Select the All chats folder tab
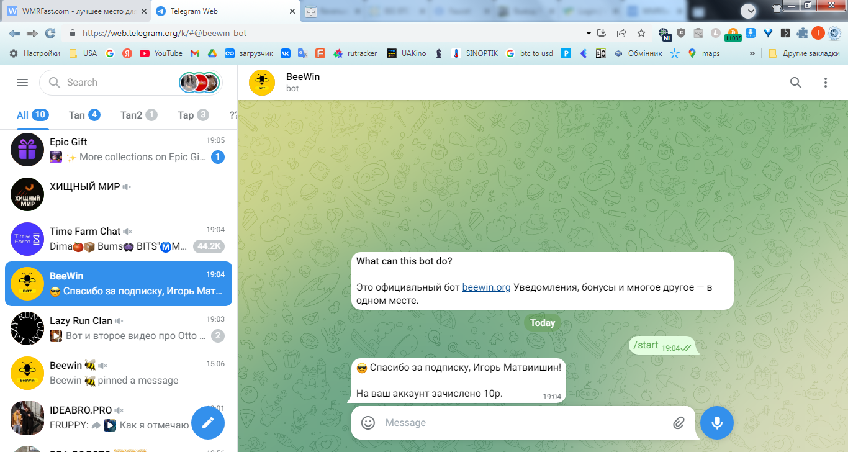848x452 pixels. click(32, 115)
